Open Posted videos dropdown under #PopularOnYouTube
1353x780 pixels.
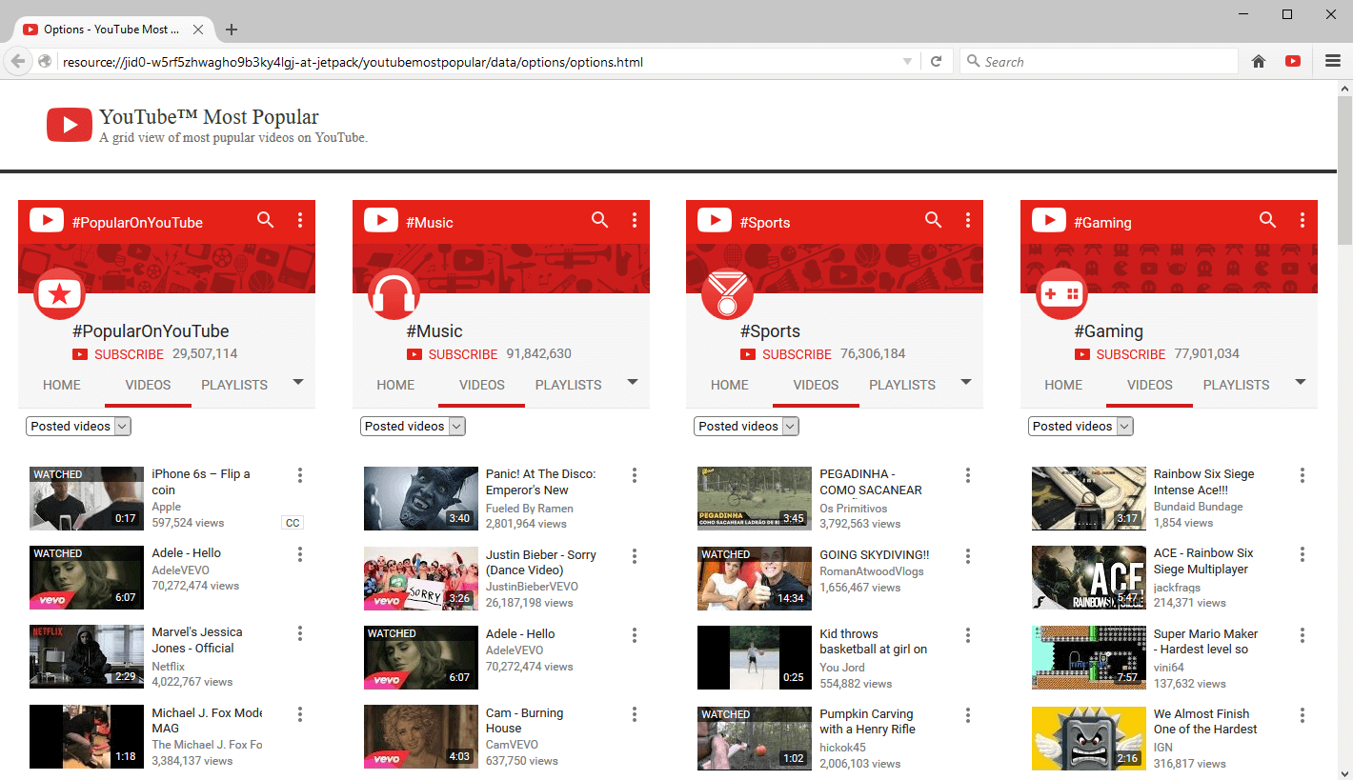pyautogui.click(x=78, y=427)
